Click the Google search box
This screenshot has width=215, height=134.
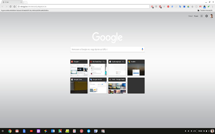107,49
